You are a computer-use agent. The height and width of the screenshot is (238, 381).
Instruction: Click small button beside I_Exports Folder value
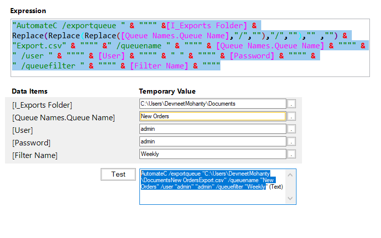click(x=292, y=104)
